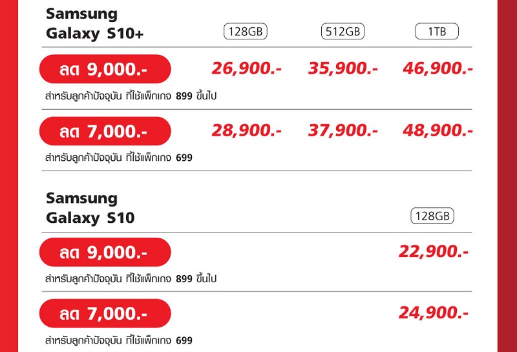This screenshot has width=517, height=352.
Task: Click the Samsung Galaxy S10 heading
Action: coord(90,208)
